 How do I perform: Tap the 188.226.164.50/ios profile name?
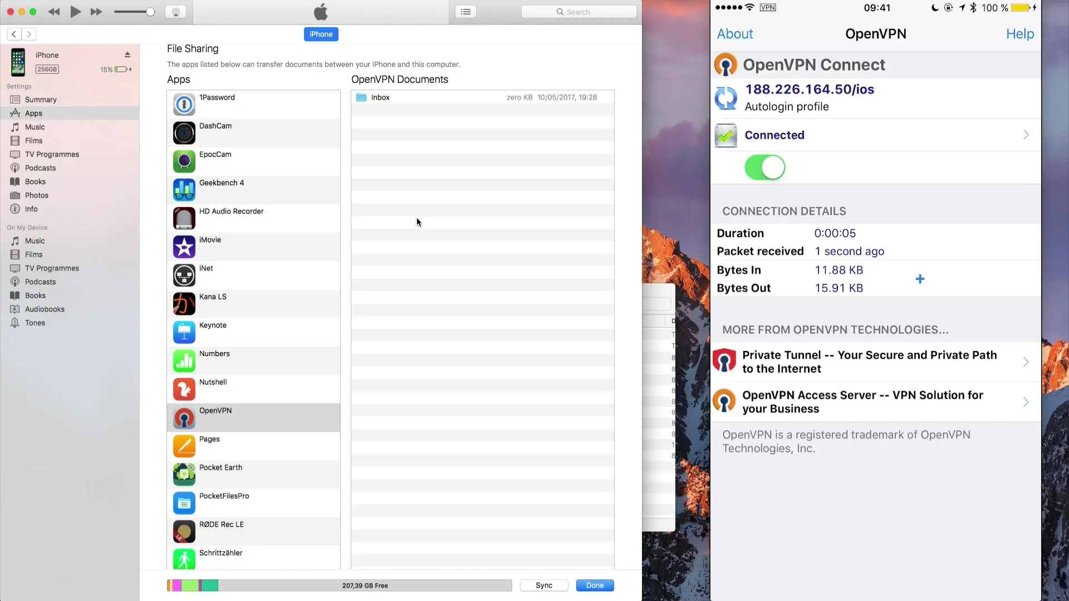(x=810, y=90)
